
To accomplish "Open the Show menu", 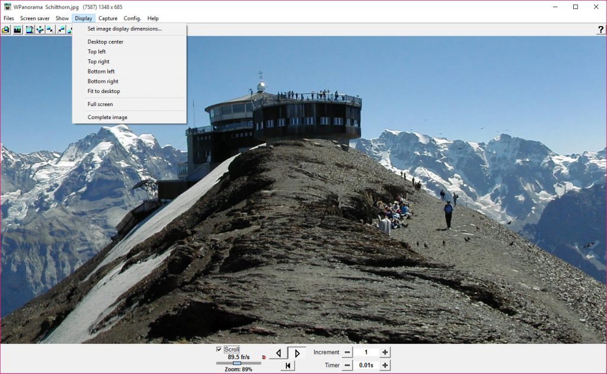I will pyautogui.click(x=62, y=18).
